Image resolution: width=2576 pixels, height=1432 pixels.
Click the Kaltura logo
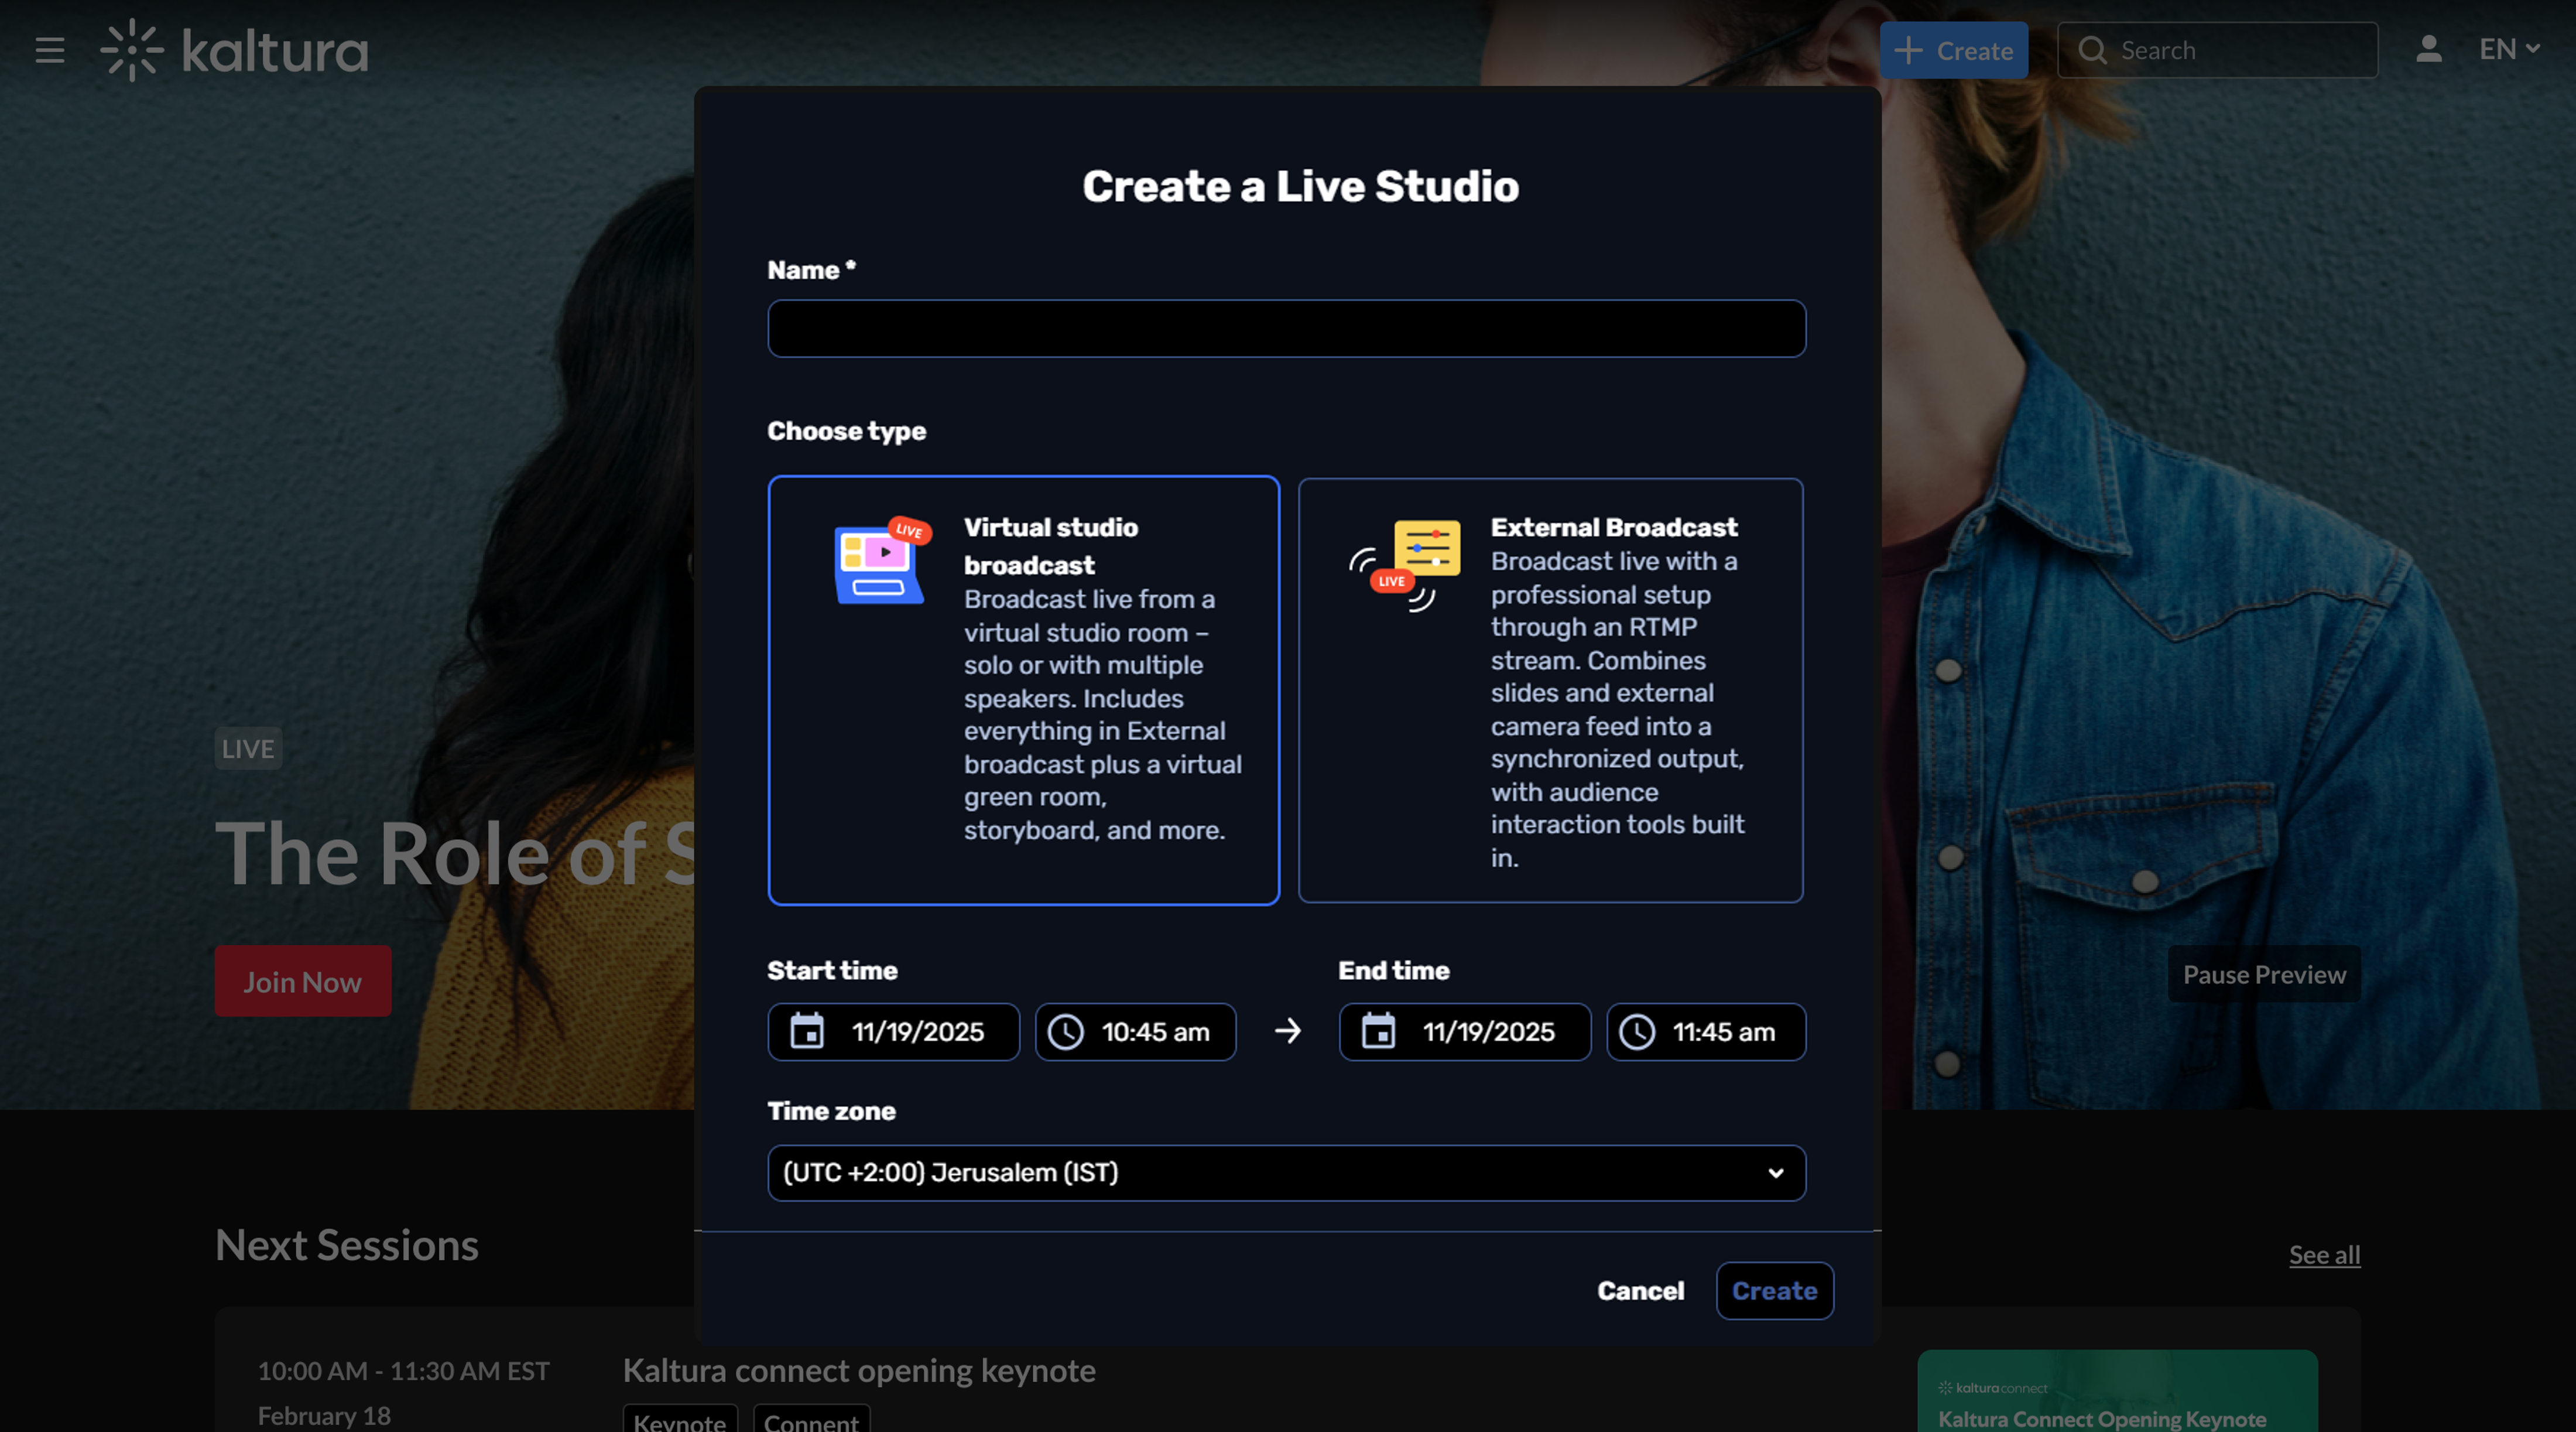[x=234, y=50]
